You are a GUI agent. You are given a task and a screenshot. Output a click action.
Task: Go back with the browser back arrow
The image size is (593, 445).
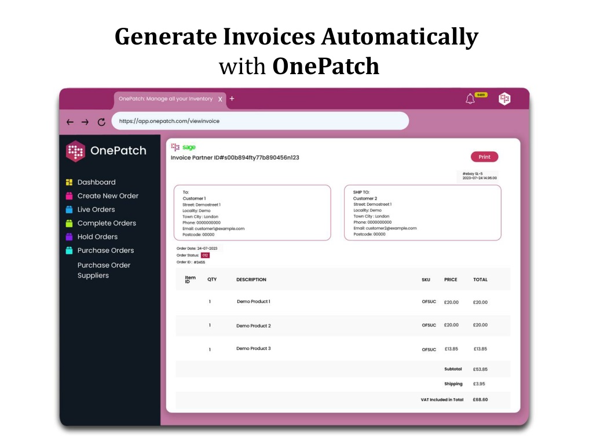70,122
